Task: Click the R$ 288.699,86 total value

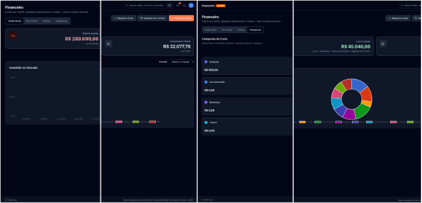Action: [x=82, y=39]
